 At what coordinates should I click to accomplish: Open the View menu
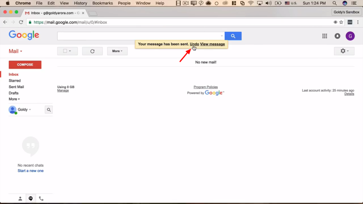click(x=64, y=3)
